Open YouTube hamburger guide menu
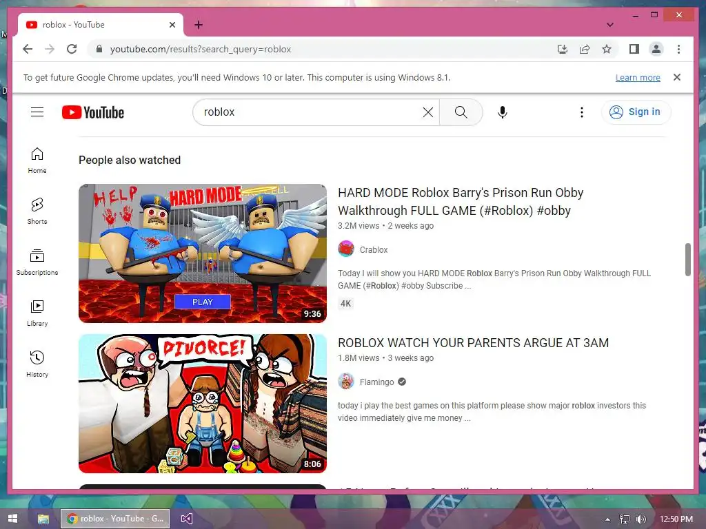This screenshot has height=529, width=706. pos(37,112)
